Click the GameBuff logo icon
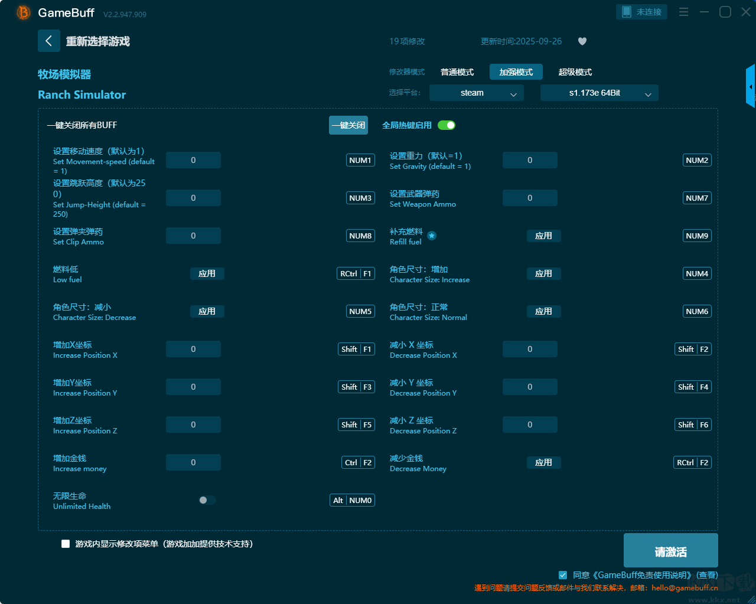The height and width of the screenshot is (604, 756). (x=24, y=12)
